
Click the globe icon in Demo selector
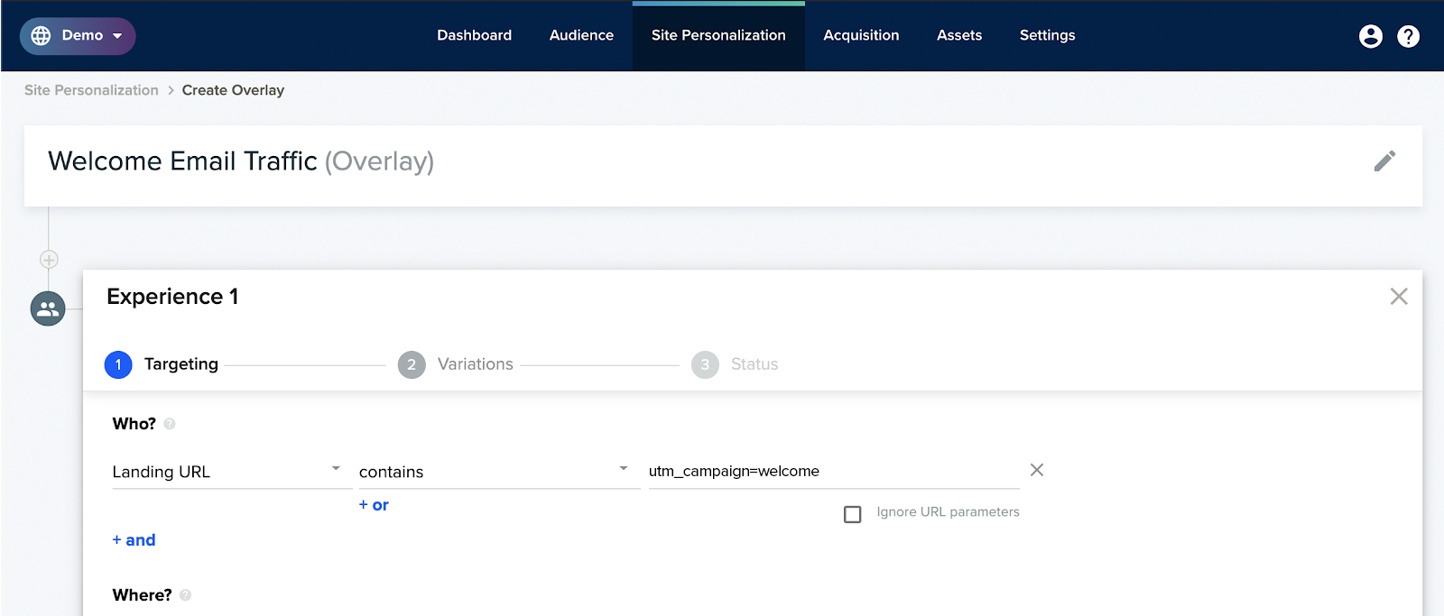click(41, 36)
